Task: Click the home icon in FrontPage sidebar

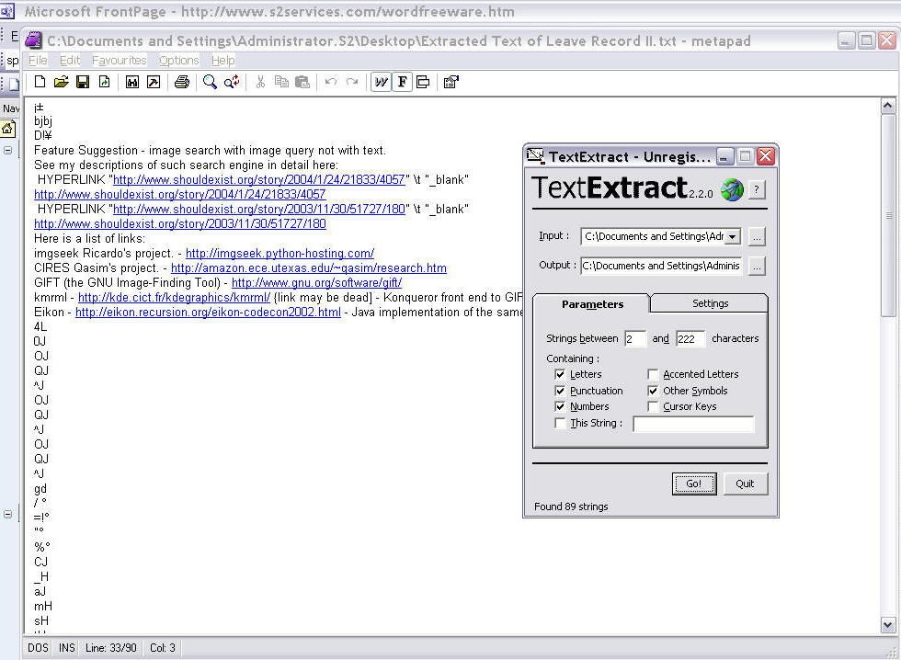Action: (7, 129)
